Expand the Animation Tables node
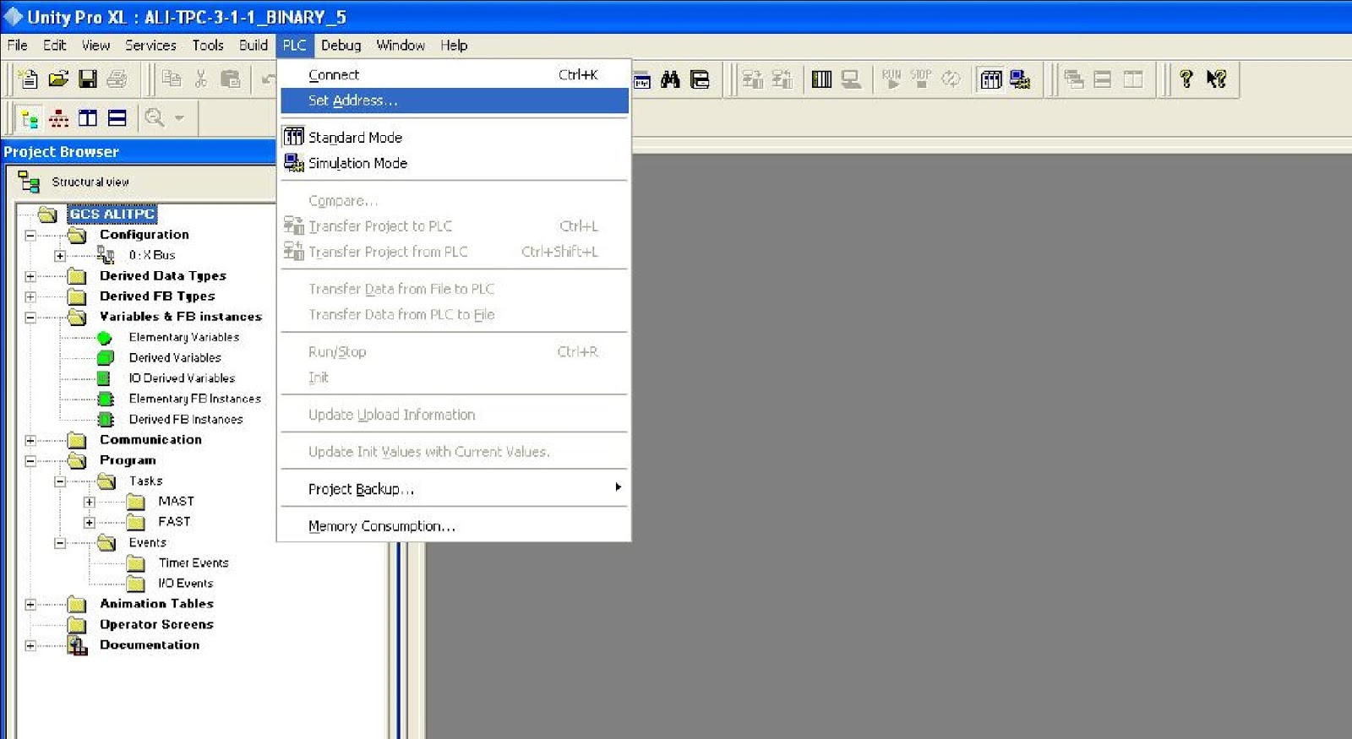 pos(30,605)
